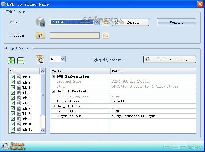Collapse the DVD Information section

pyautogui.click(x=53, y=77)
